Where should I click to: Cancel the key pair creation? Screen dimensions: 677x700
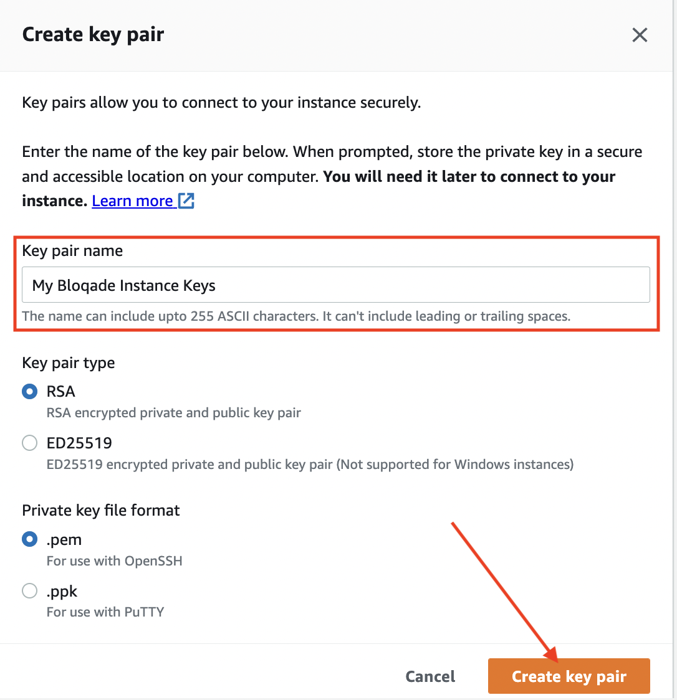(430, 676)
